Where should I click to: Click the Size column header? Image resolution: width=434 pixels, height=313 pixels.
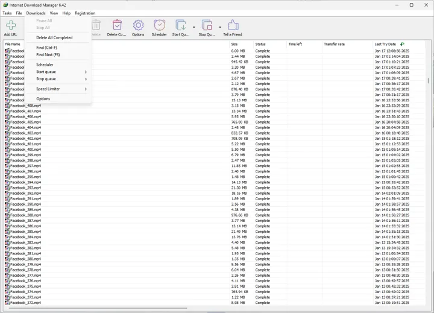(x=234, y=44)
